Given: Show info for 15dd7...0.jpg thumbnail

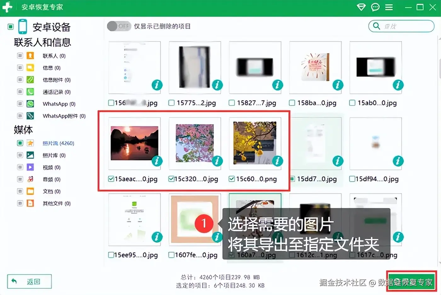Looking at the screenshot, I should [x=338, y=161].
